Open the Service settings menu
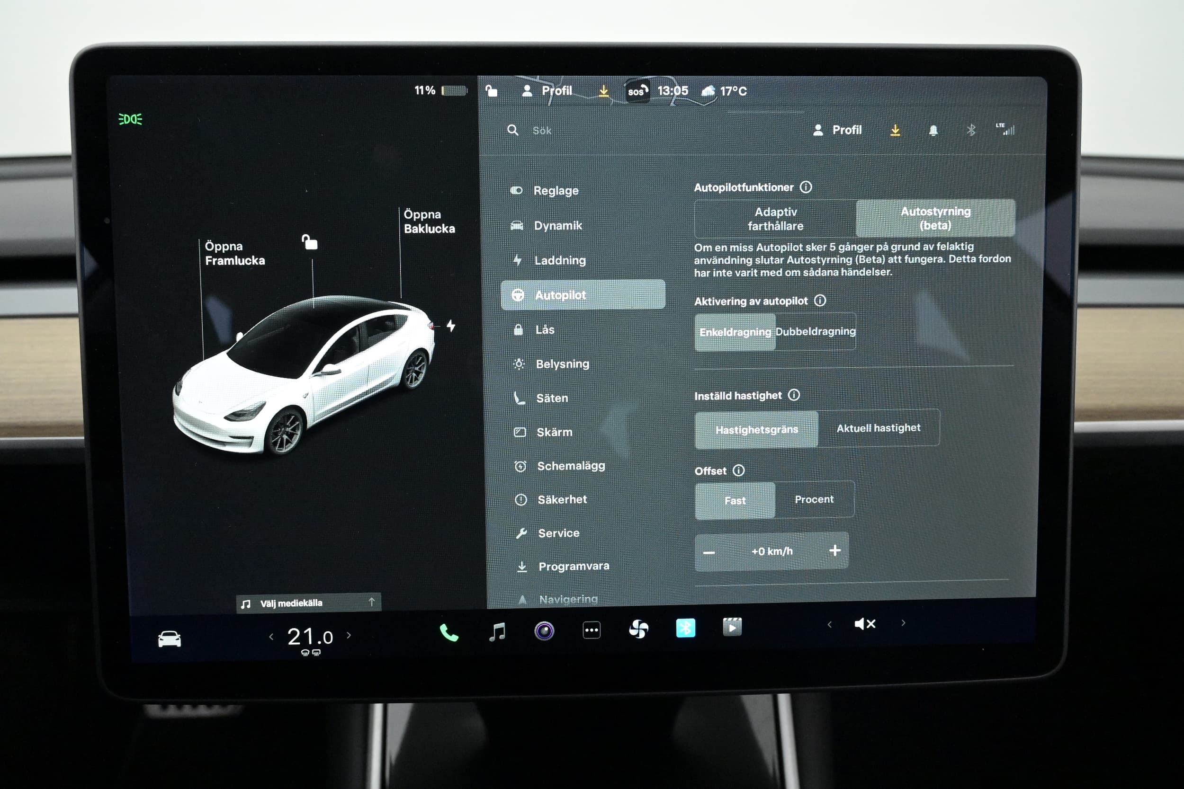1184x789 pixels. 547,533
